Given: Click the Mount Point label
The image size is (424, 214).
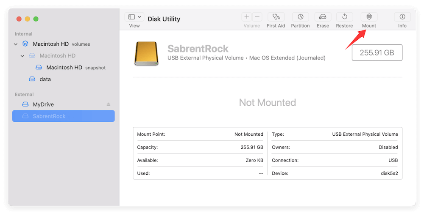Looking at the screenshot, I should pyautogui.click(x=151, y=134).
